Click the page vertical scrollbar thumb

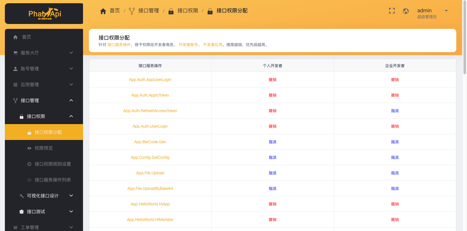point(465,37)
